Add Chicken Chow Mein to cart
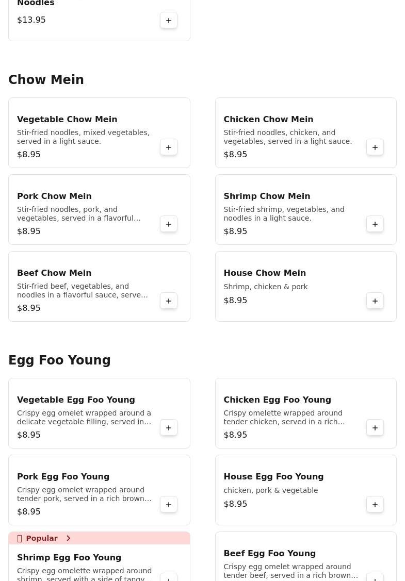 pos(375,147)
